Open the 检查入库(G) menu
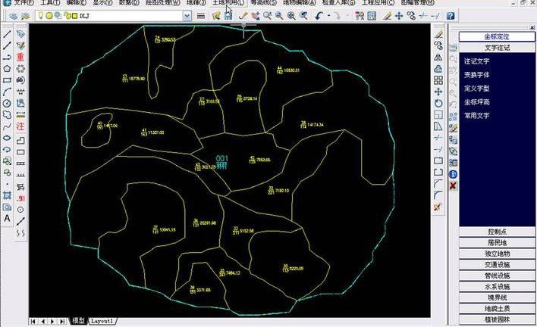This screenshot has width=537, height=327. 339,3
